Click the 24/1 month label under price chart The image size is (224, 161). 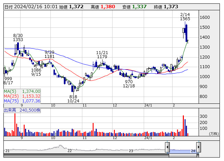pyautogui.click(x=148, y=106)
